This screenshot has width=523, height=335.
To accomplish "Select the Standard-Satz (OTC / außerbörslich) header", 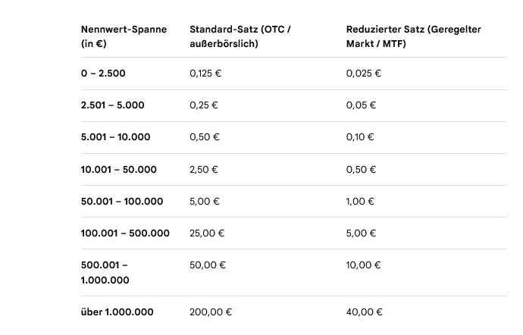I will (x=240, y=36).
